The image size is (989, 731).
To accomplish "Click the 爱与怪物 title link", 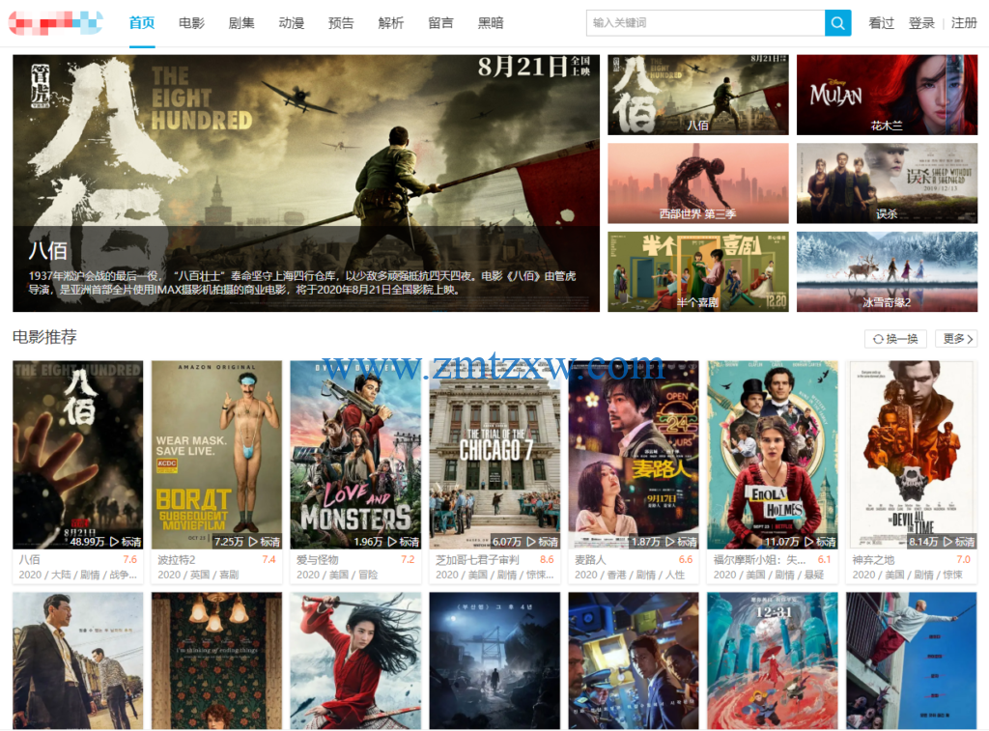I will click(x=318, y=559).
